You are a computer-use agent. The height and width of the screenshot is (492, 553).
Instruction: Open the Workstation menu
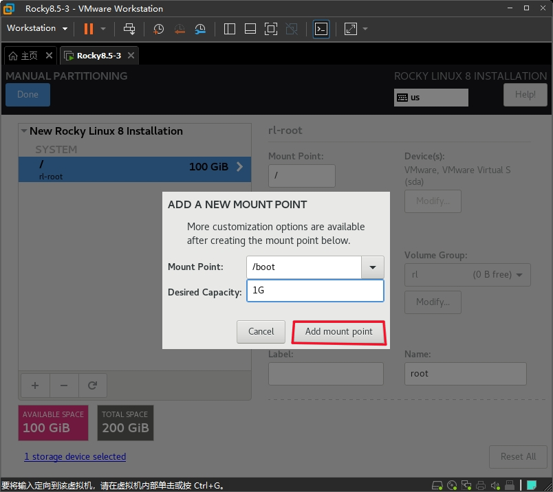click(x=37, y=28)
